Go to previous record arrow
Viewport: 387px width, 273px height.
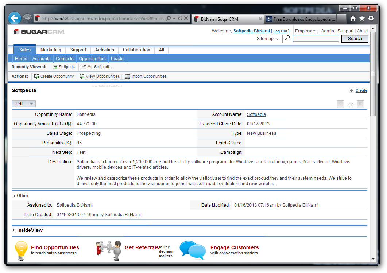click(340, 104)
